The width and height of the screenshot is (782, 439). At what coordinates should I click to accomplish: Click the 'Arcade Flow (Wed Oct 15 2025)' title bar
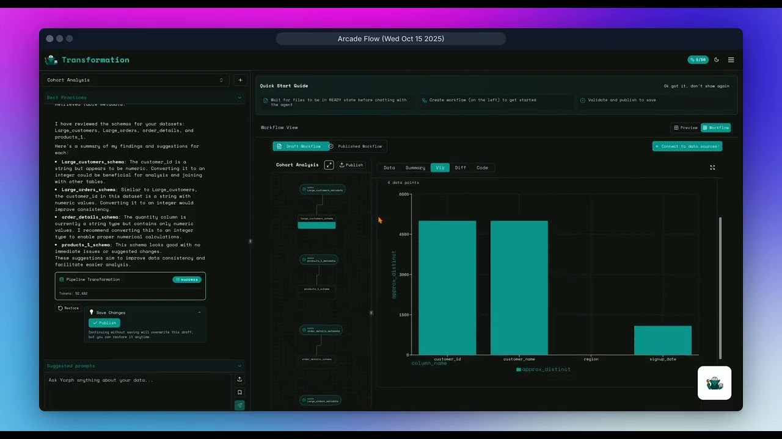(391, 39)
